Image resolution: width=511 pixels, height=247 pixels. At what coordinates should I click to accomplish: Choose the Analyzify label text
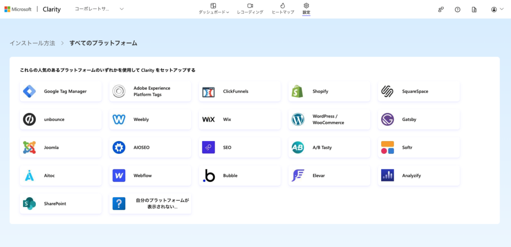[412, 175]
